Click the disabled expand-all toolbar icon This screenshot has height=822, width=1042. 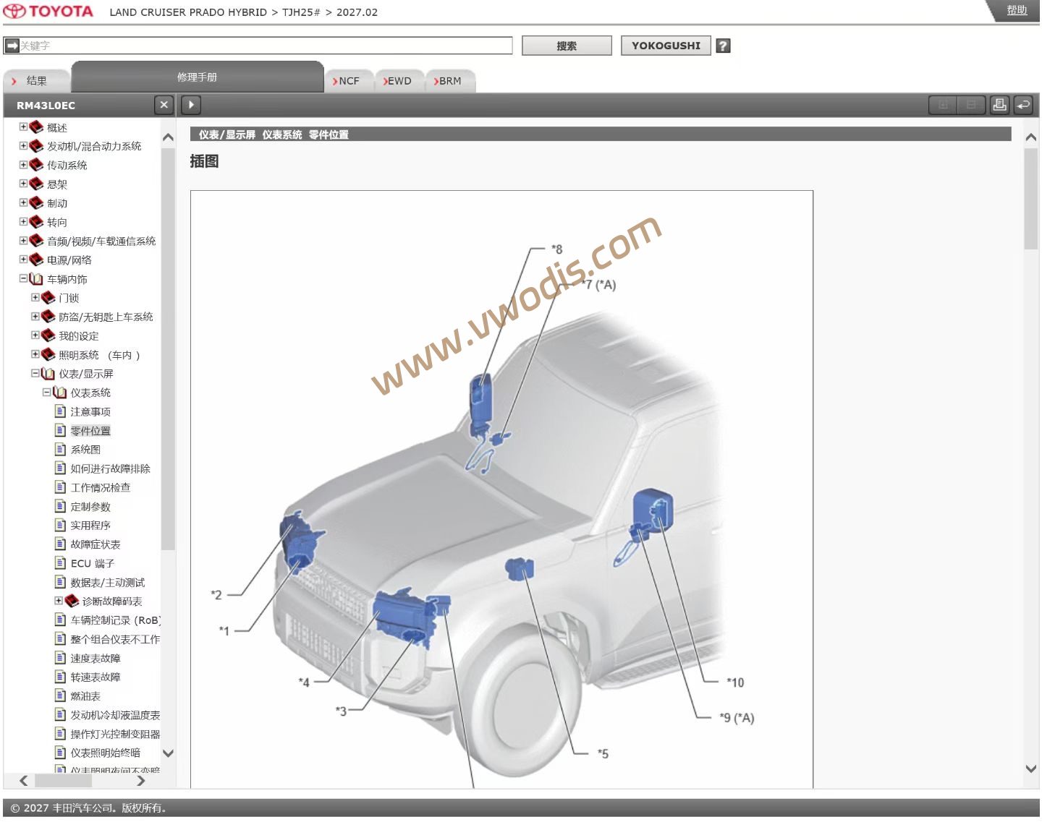[x=943, y=105]
